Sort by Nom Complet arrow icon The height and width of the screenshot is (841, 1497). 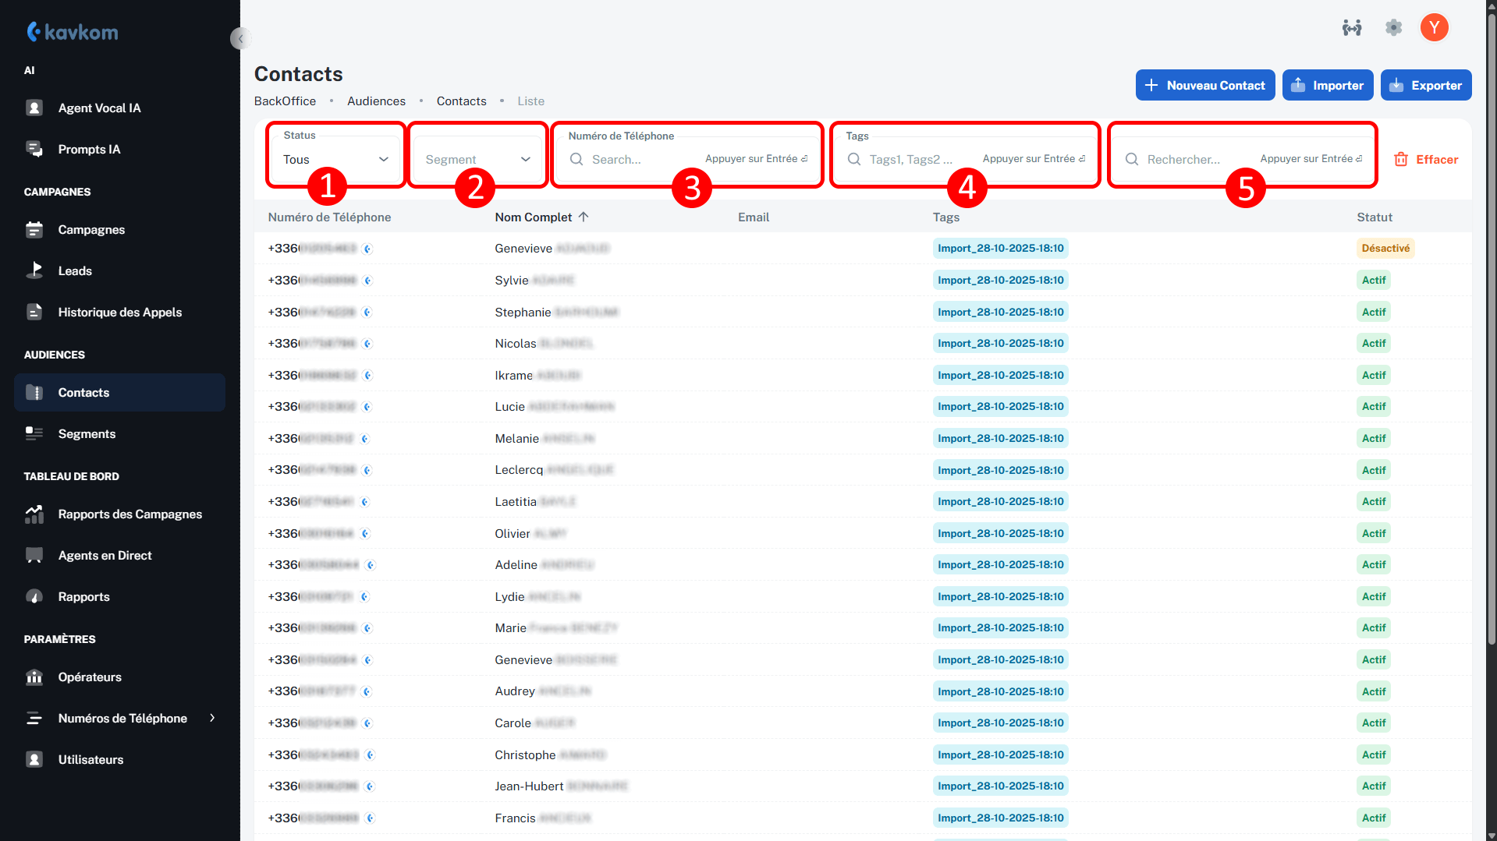click(x=584, y=217)
